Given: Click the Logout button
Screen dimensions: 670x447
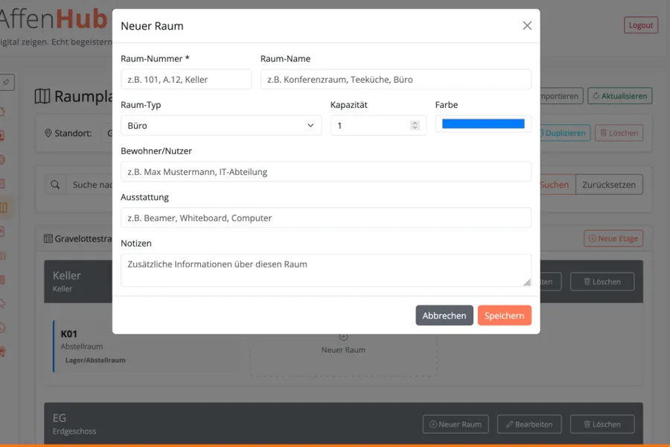Looking at the screenshot, I should [640, 25].
